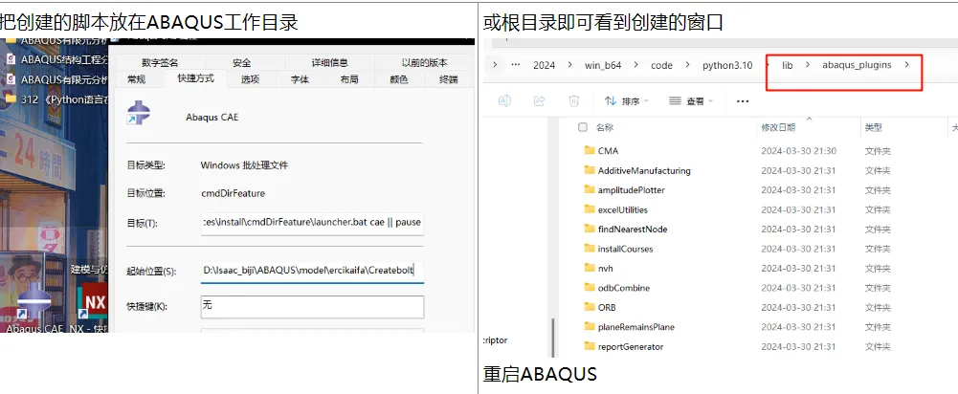Go to abaqus_plugins in the address breadcrumb
Screen dimensions: 958x394
click(x=857, y=65)
